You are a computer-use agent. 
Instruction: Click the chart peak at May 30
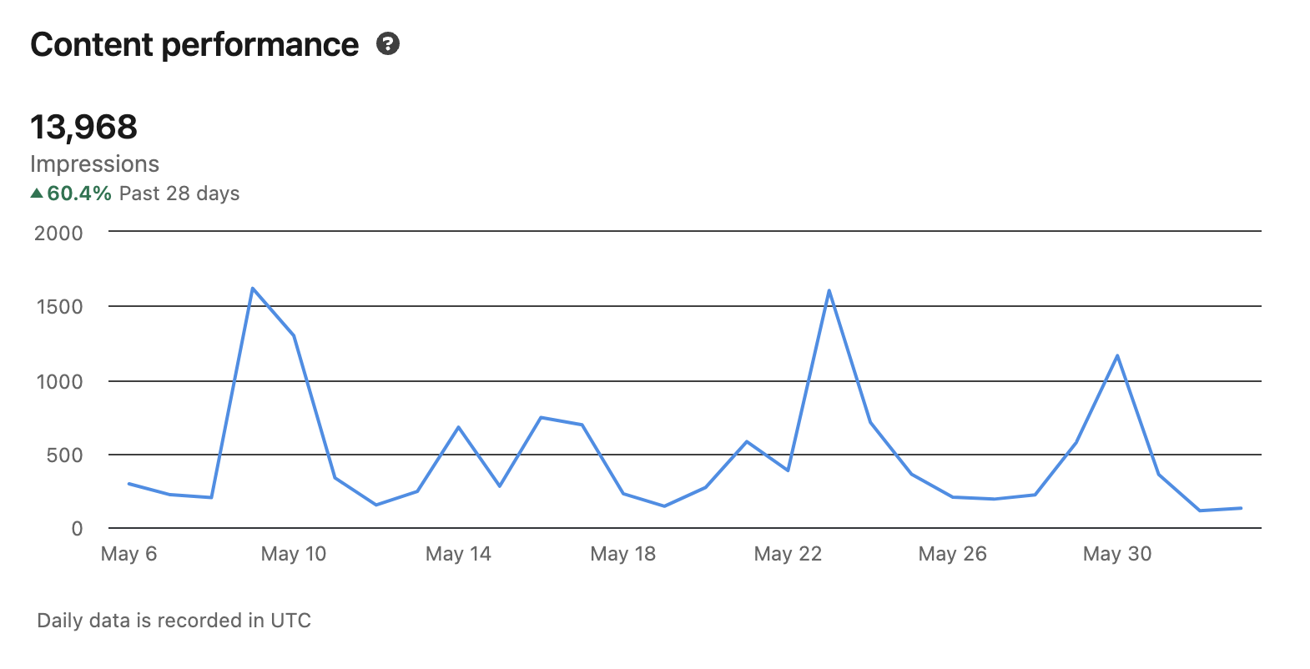pyautogui.click(x=1117, y=356)
